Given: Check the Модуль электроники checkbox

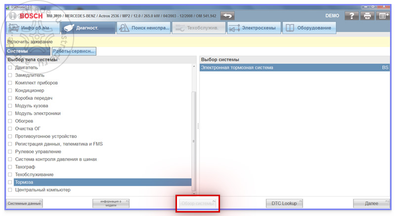Looking at the screenshot, I should 10,113.
